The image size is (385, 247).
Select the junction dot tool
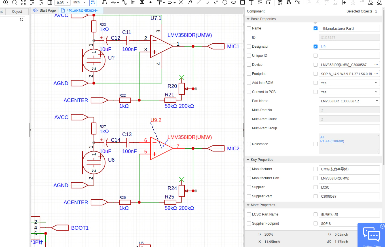coord(151,3)
